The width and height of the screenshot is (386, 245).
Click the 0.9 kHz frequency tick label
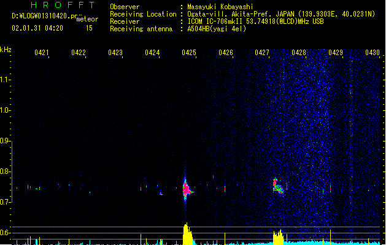click(x=5, y=141)
